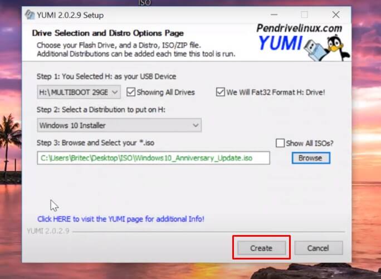Click Drive Selection and Distro Options heading
381x279 pixels.
108,33
